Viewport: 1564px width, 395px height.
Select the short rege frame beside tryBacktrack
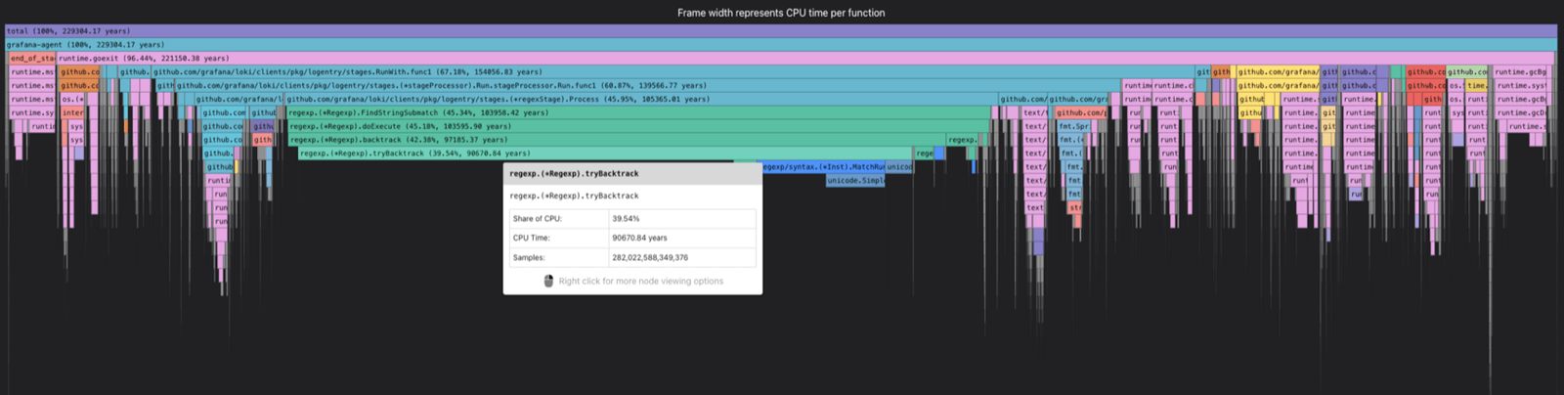pos(925,154)
